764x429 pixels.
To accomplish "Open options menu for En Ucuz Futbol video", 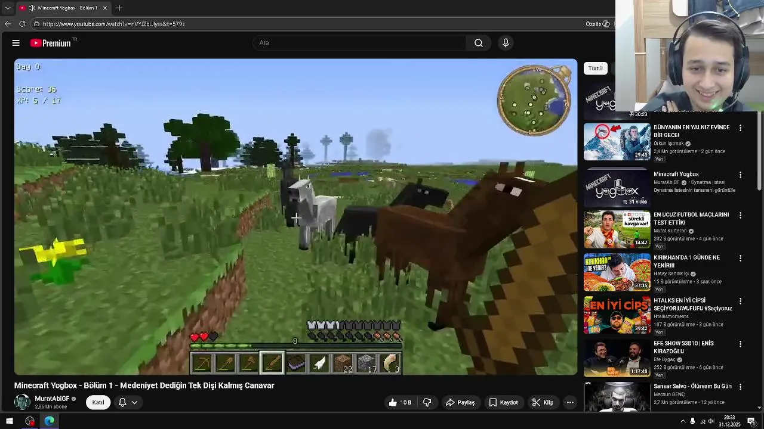I will (x=740, y=215).
